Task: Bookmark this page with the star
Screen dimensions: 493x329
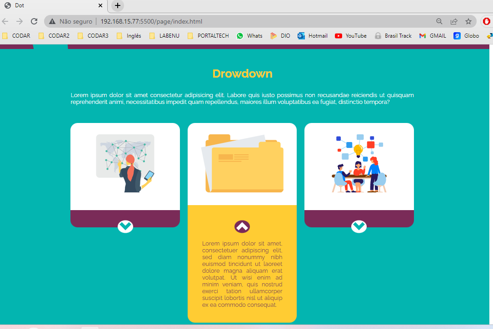Action: 468,21
